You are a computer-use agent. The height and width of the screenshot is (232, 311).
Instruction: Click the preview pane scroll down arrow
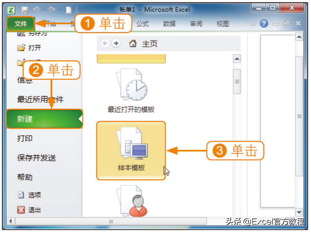click(299, 212)
